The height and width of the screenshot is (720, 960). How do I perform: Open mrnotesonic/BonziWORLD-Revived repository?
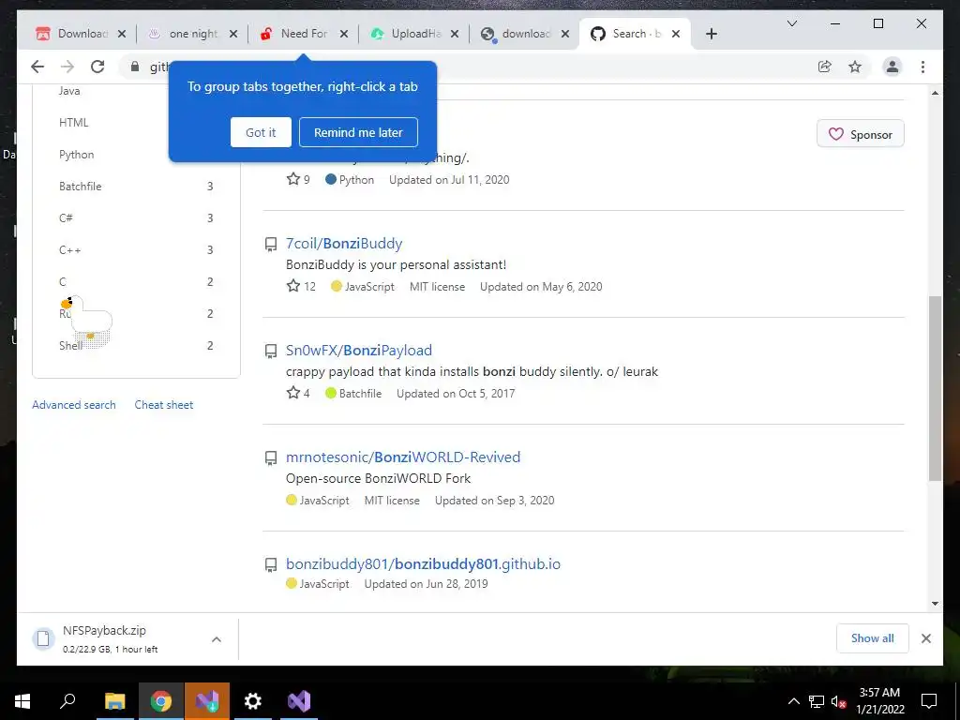coord(403,457)
